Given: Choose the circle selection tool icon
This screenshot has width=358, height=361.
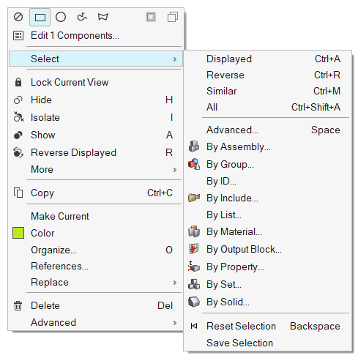Looking at the screenshot, I should click(61, 17).
